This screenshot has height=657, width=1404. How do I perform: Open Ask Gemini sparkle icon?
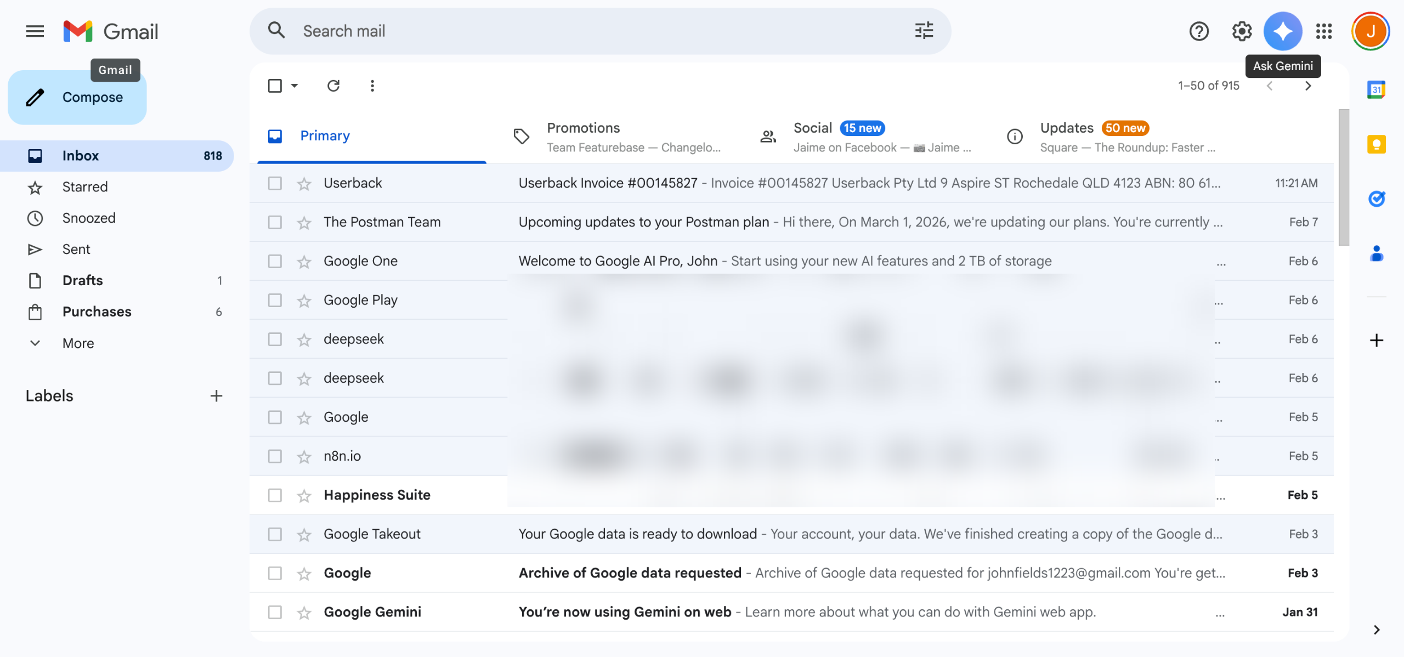pos(1282,31)
